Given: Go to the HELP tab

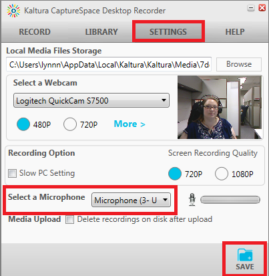Looking at the screenshot, I should [235, 32].
